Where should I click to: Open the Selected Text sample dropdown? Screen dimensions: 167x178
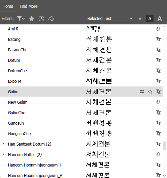coord(110,19)
